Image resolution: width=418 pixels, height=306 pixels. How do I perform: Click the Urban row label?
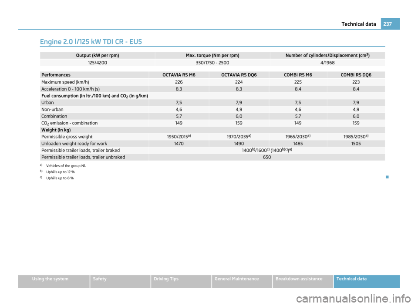point(47,103)
